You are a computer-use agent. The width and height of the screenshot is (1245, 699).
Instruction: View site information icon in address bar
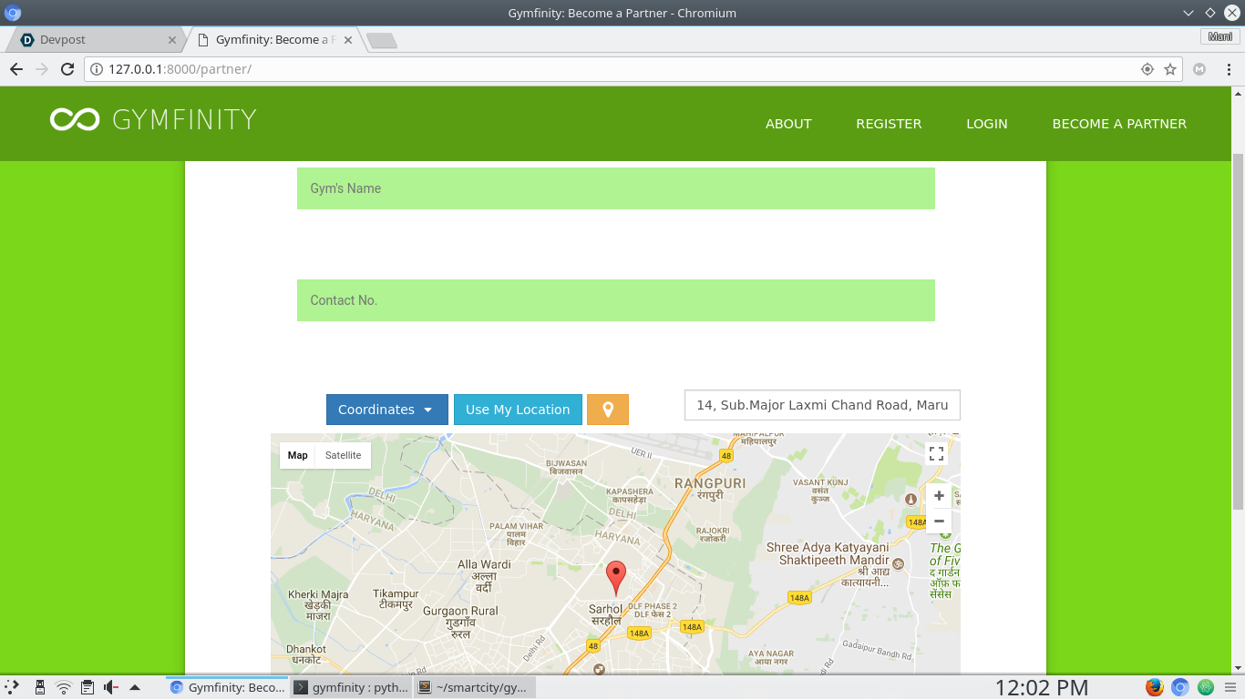[x=97, y=69]
